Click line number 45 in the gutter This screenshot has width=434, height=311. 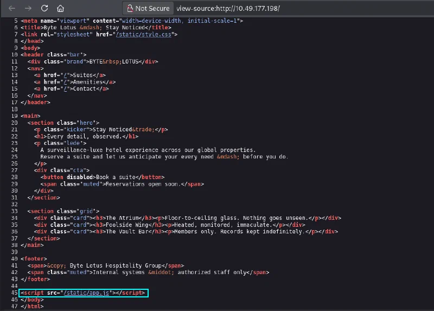tap(15, 293)
